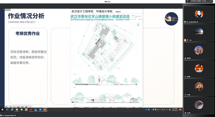Image resolution: width=215 pixels, height=117 pixels.
Task: Open the Windows Start menu
Action: 2,110
